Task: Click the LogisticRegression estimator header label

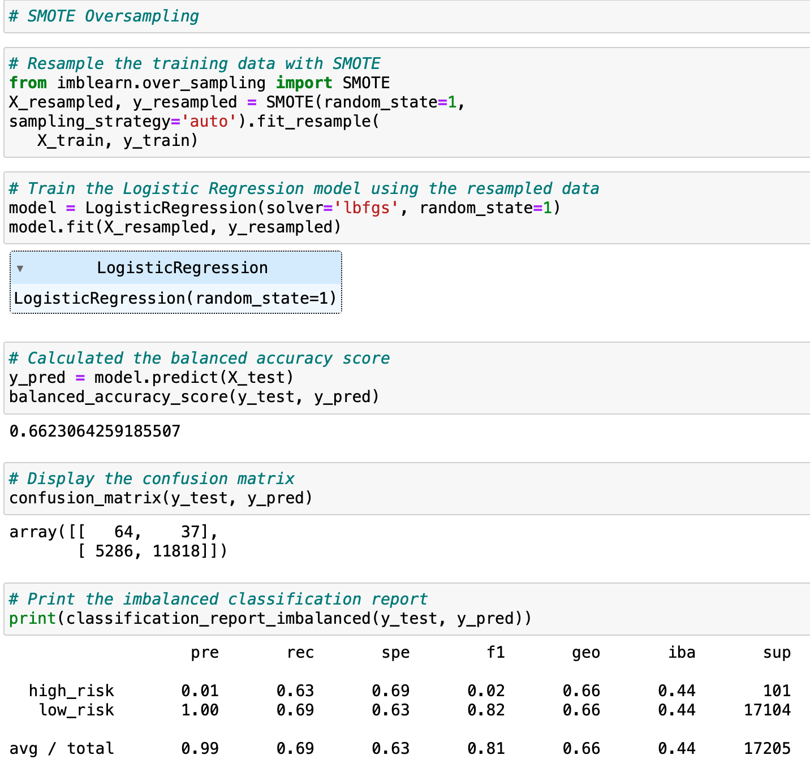Action: coord(182,267)
